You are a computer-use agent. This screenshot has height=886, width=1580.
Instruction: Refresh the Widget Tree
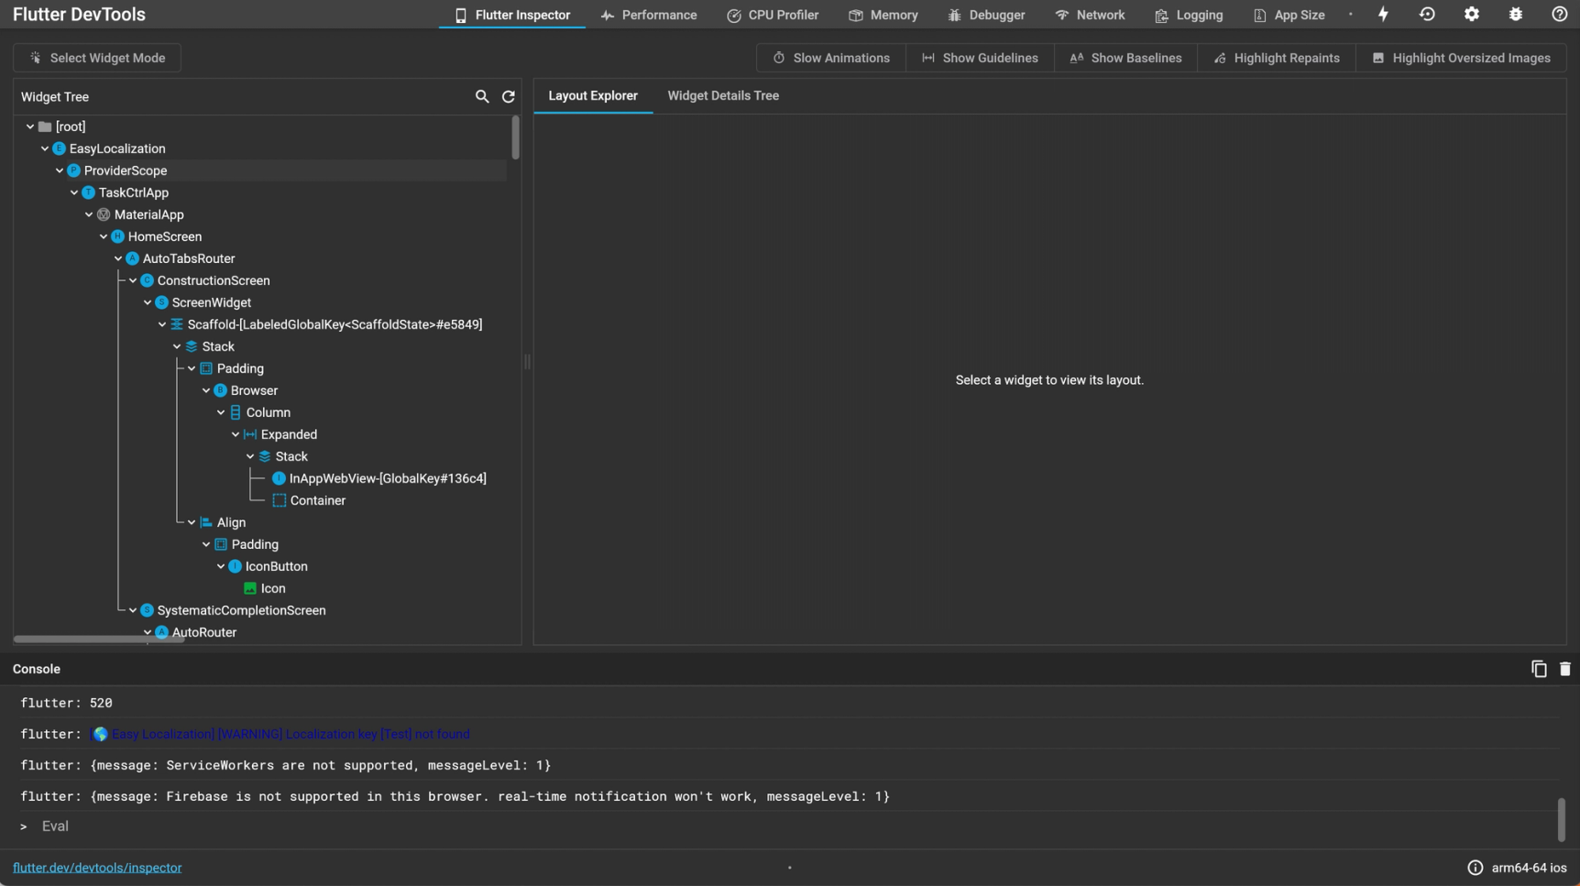click(x=509, y=96)
